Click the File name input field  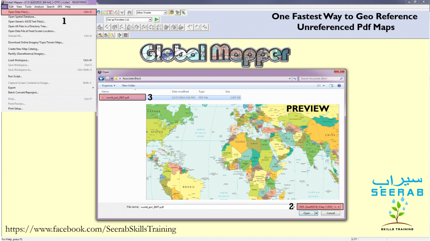coord(217,207)
